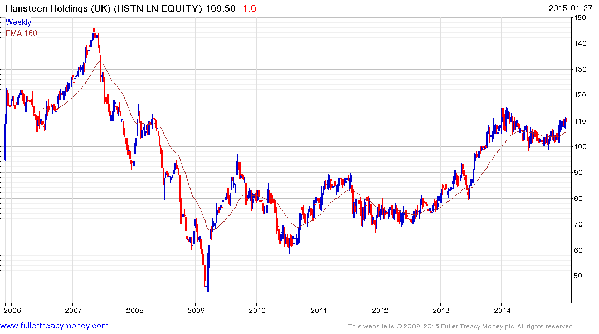Click the 120 price axis label
Screen dimensions: 599x334
(580, 95)
